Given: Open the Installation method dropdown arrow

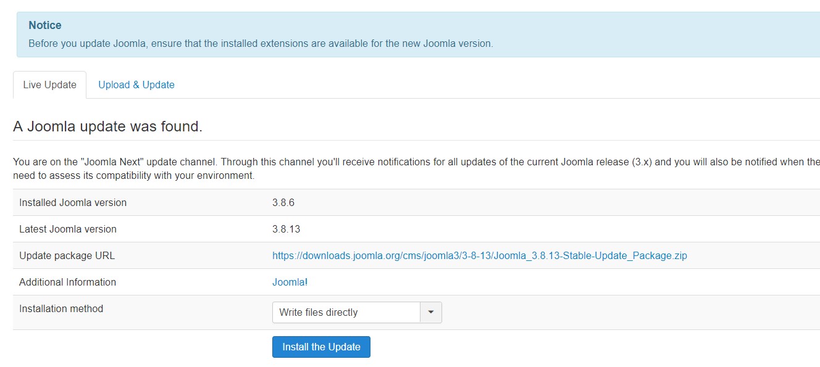Looking at the screenshot, I should point(430,312).
